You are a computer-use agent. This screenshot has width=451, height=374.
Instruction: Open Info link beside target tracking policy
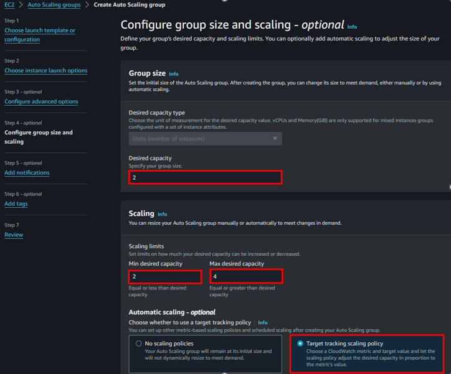click(263, 322)
